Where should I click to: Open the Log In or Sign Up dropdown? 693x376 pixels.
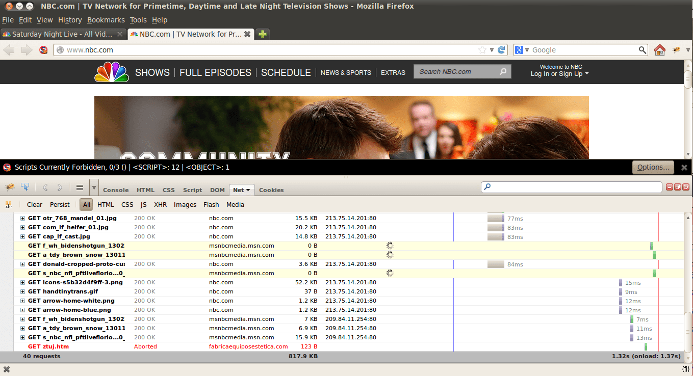[560, 74]
